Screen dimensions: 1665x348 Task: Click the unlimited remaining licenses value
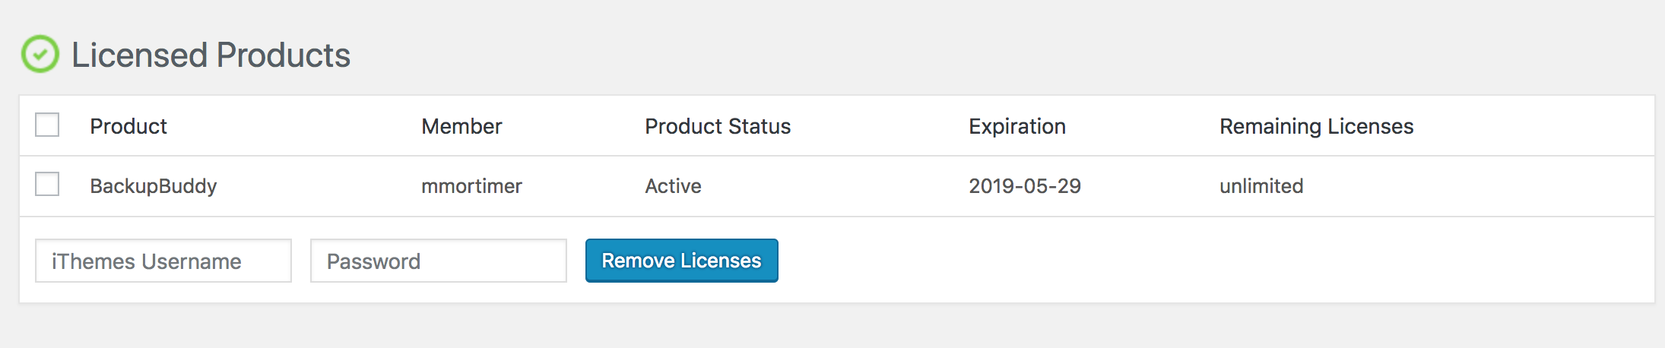coord(1261,186)
